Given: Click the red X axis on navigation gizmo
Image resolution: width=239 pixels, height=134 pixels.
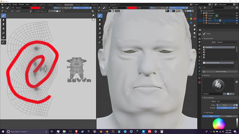Looking at the screenshot, I should click(x=195, y=19).
